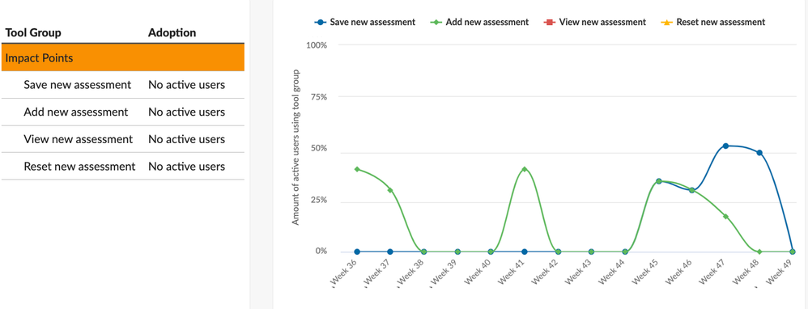
Task: Sort by the Adoption column header
Action: point(172,32)
